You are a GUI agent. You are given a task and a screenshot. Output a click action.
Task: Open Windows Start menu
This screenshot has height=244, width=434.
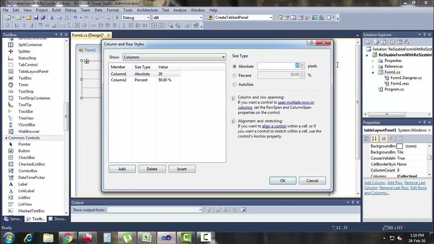tap(8, 238)
